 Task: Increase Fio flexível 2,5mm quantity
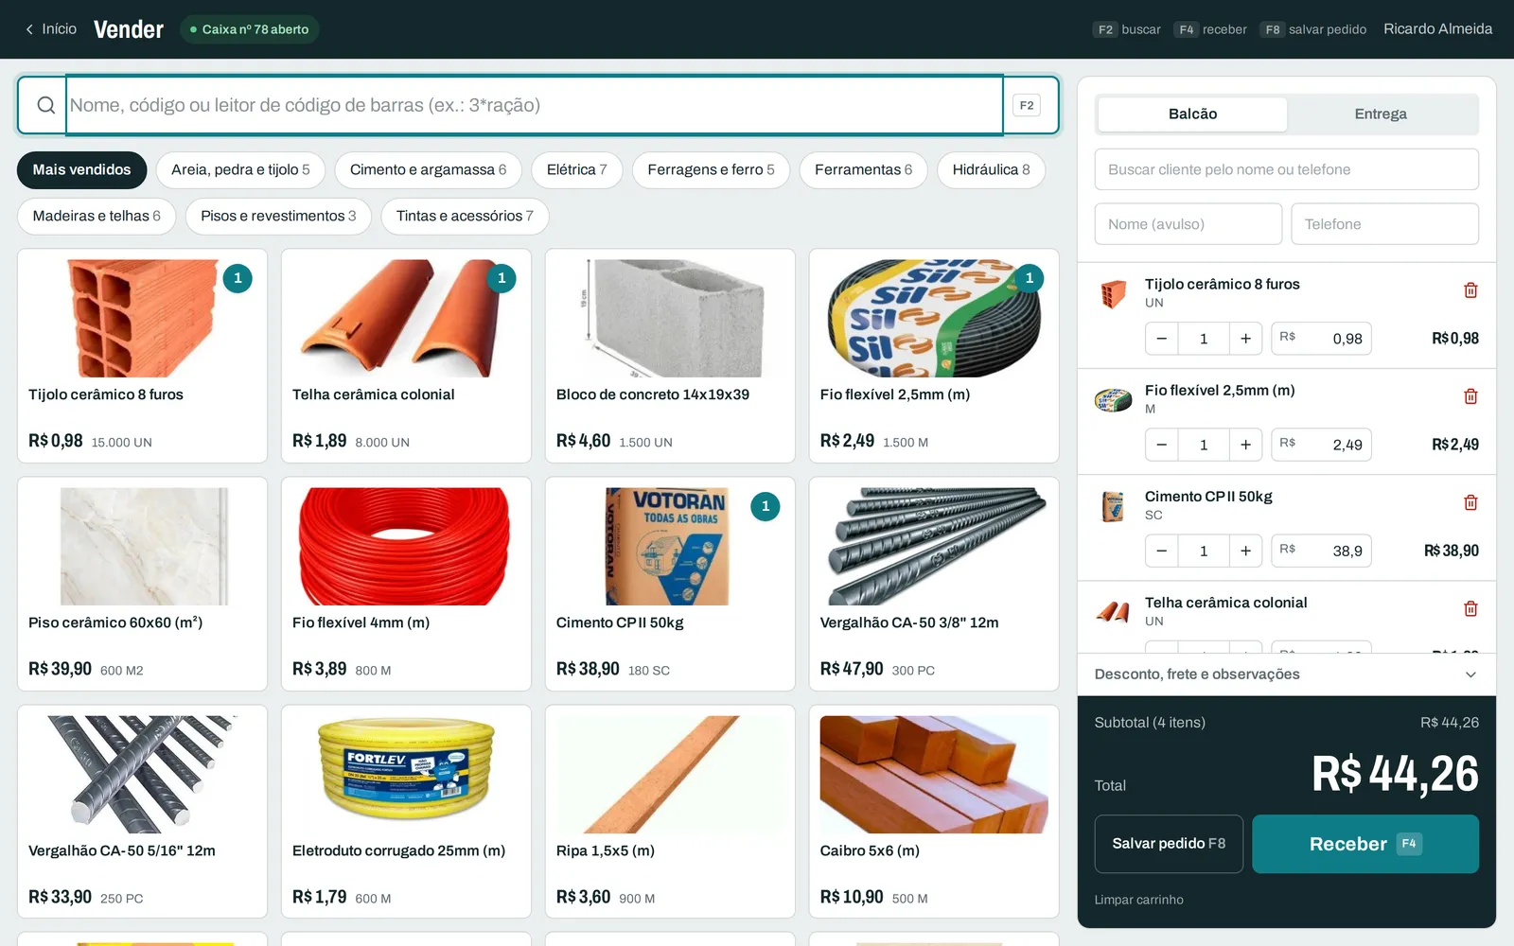(1245, 445)
